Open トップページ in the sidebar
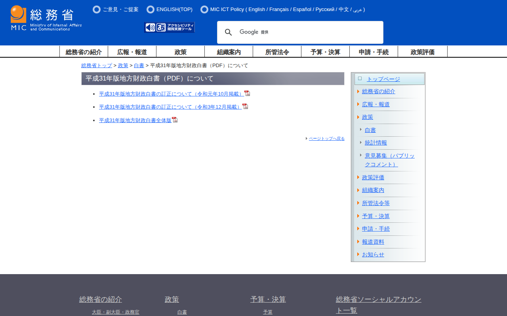Image resolution: width=507 pixels, height=316 pixels. tap(383, 79)
